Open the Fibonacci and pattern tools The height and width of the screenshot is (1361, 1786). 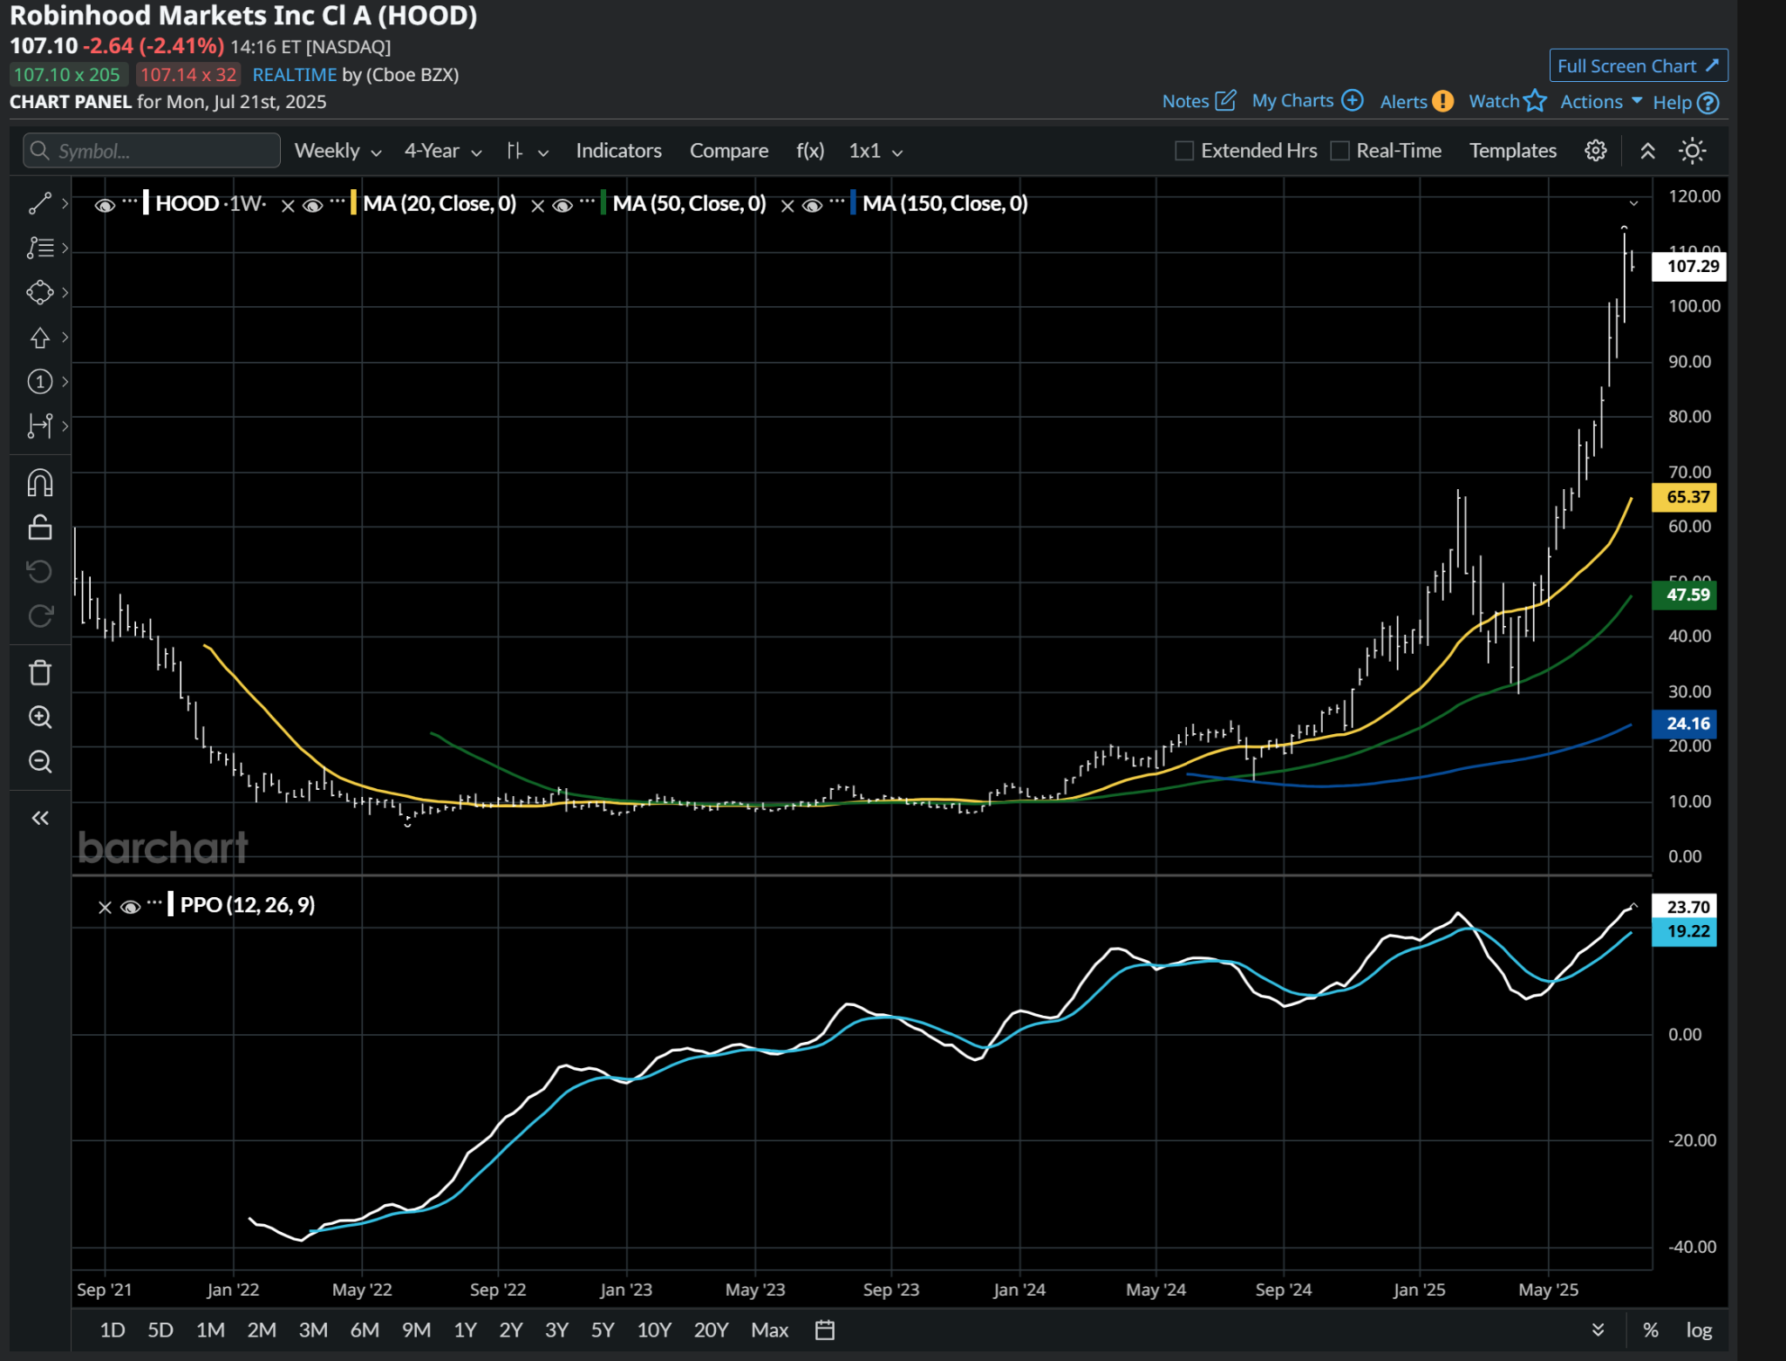coord(40,248)
